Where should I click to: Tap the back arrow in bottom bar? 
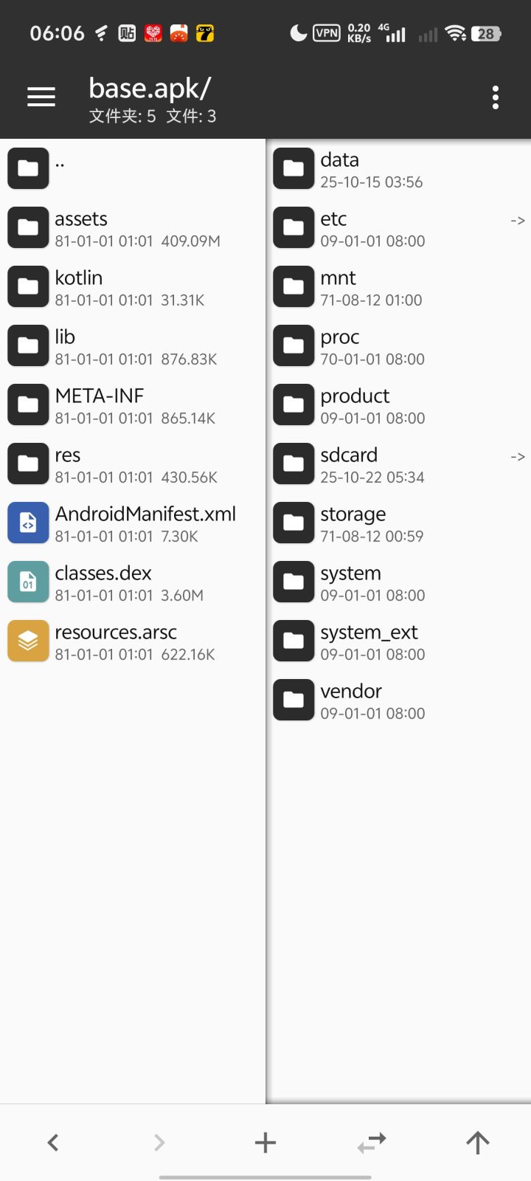point(53,1143)
